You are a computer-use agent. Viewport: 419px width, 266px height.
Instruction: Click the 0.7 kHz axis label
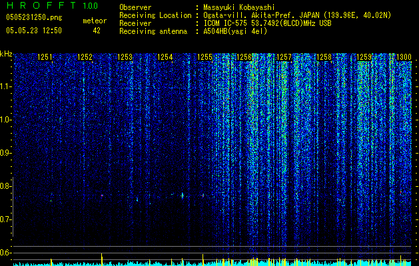coord(5,219)
